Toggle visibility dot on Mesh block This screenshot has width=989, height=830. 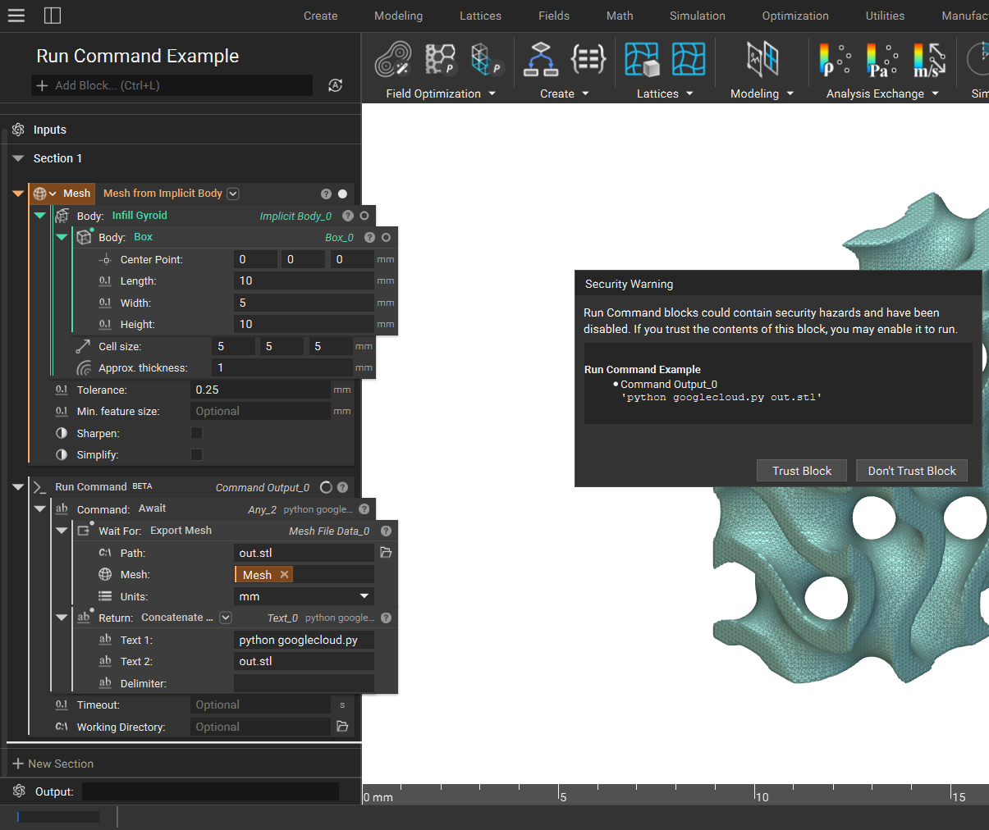[342, 194]
